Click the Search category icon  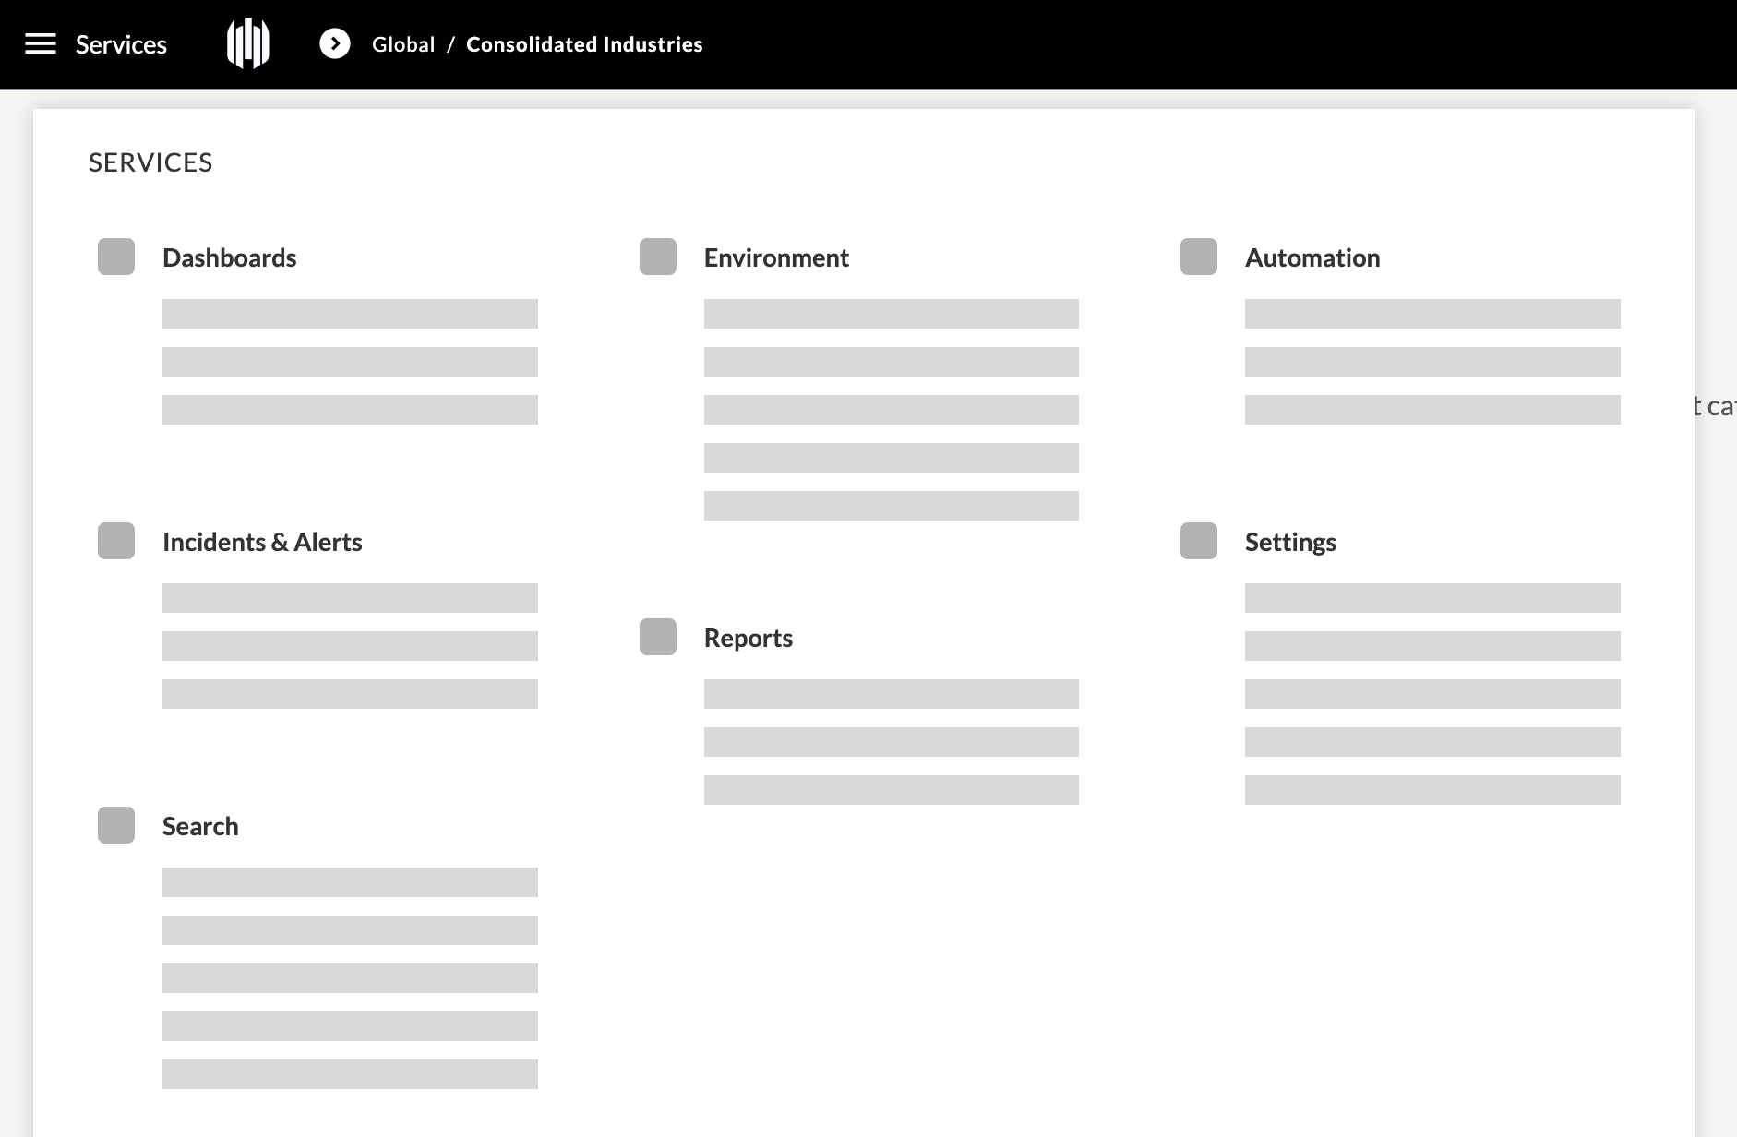116,825
